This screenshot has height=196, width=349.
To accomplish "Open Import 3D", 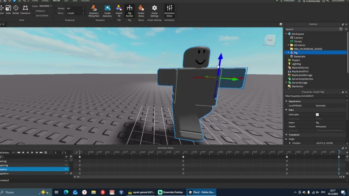I will [x=119, y=11].
